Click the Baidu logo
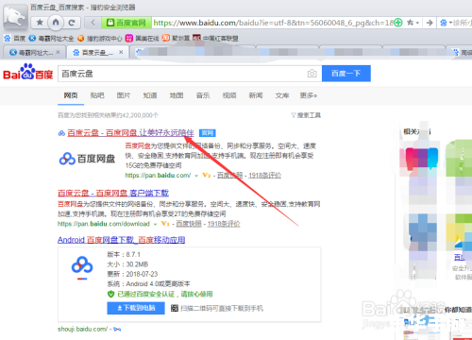Image resolution: width=472 pixels, height=340 pixels. pyautogui.click(x=28, y=72)
